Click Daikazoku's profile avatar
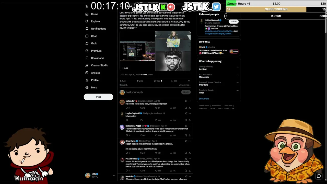327x184 pixels. (x=122, y=127)
